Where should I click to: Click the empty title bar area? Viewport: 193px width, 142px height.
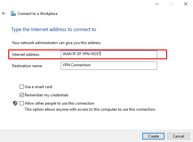(79, 4)
